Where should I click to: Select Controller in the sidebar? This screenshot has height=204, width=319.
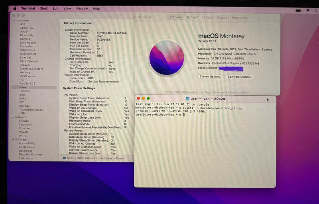point(26,46)
